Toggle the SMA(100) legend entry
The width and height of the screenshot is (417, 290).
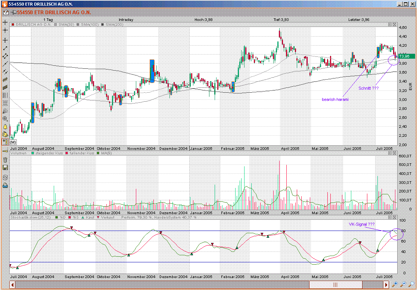[x=88, y=25]
